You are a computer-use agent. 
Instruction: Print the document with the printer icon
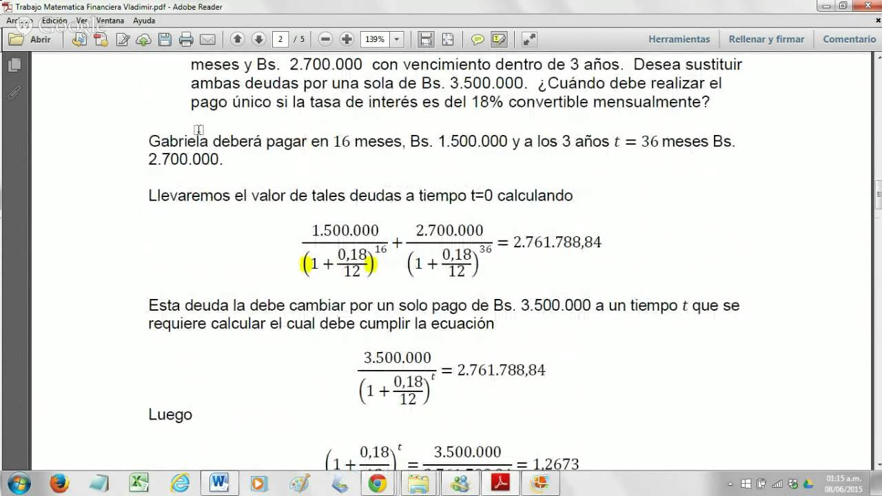(x=186, y=39)
